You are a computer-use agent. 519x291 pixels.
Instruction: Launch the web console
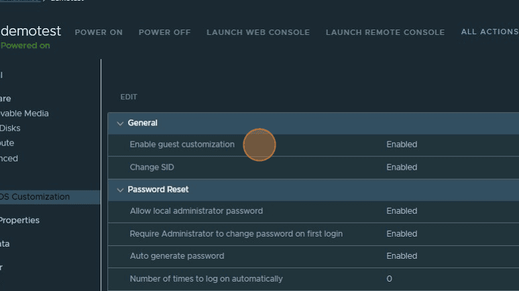point(258,32)
